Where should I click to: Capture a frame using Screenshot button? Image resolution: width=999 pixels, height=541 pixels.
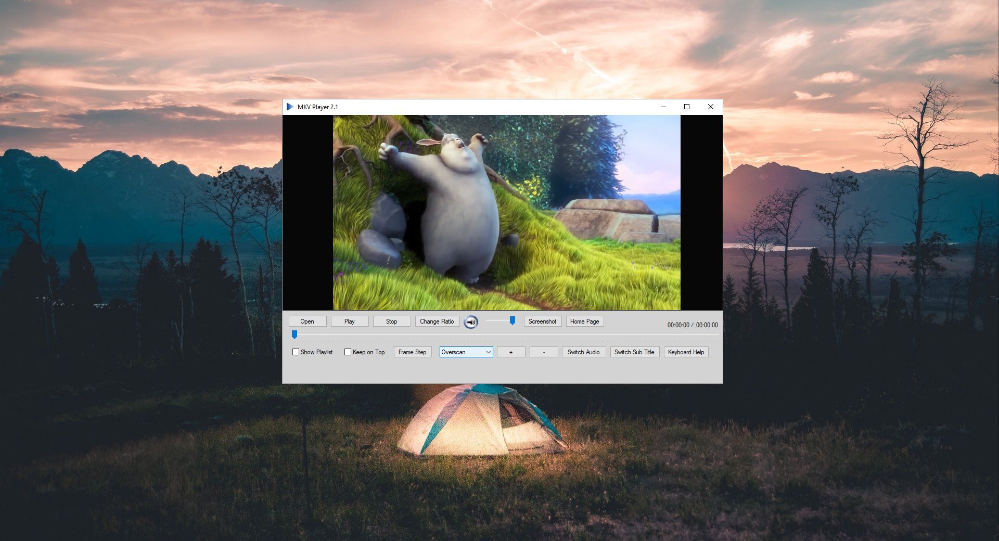click(542, 321)
